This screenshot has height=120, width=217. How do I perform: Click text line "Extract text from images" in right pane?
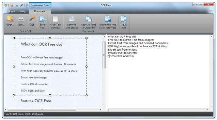click(x=122, y=50)
